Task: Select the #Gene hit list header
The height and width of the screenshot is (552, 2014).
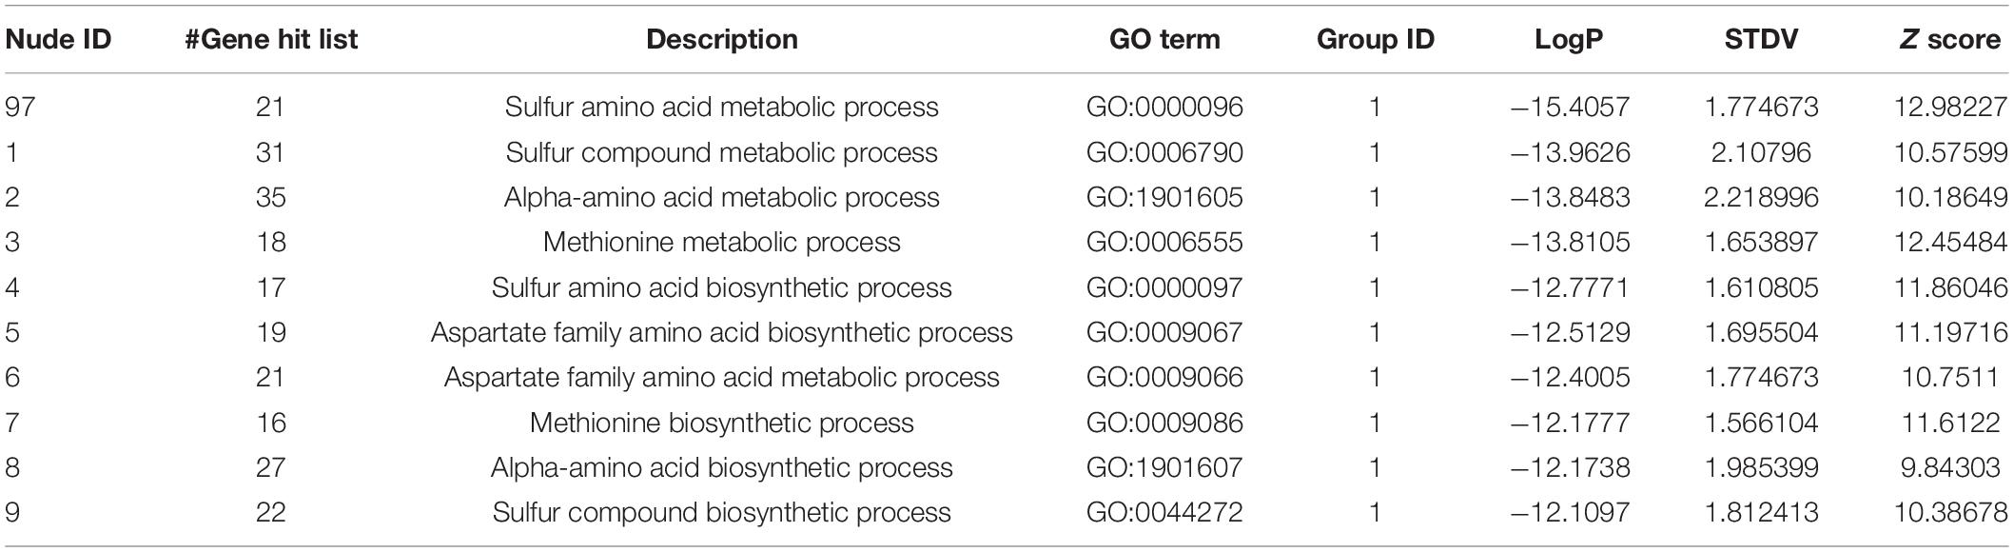Action: tap(271, 39)
